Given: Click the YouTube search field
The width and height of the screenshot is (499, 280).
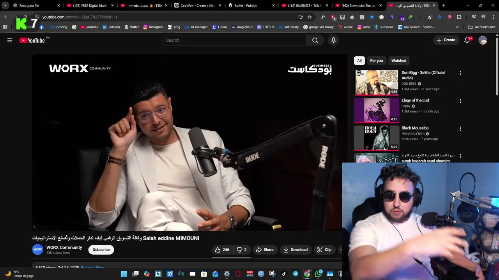Looking at the screenshot, I should pos(234,40).
